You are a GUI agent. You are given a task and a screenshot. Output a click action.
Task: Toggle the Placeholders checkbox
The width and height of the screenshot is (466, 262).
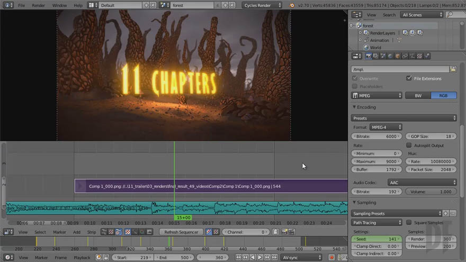coord(355,86)
